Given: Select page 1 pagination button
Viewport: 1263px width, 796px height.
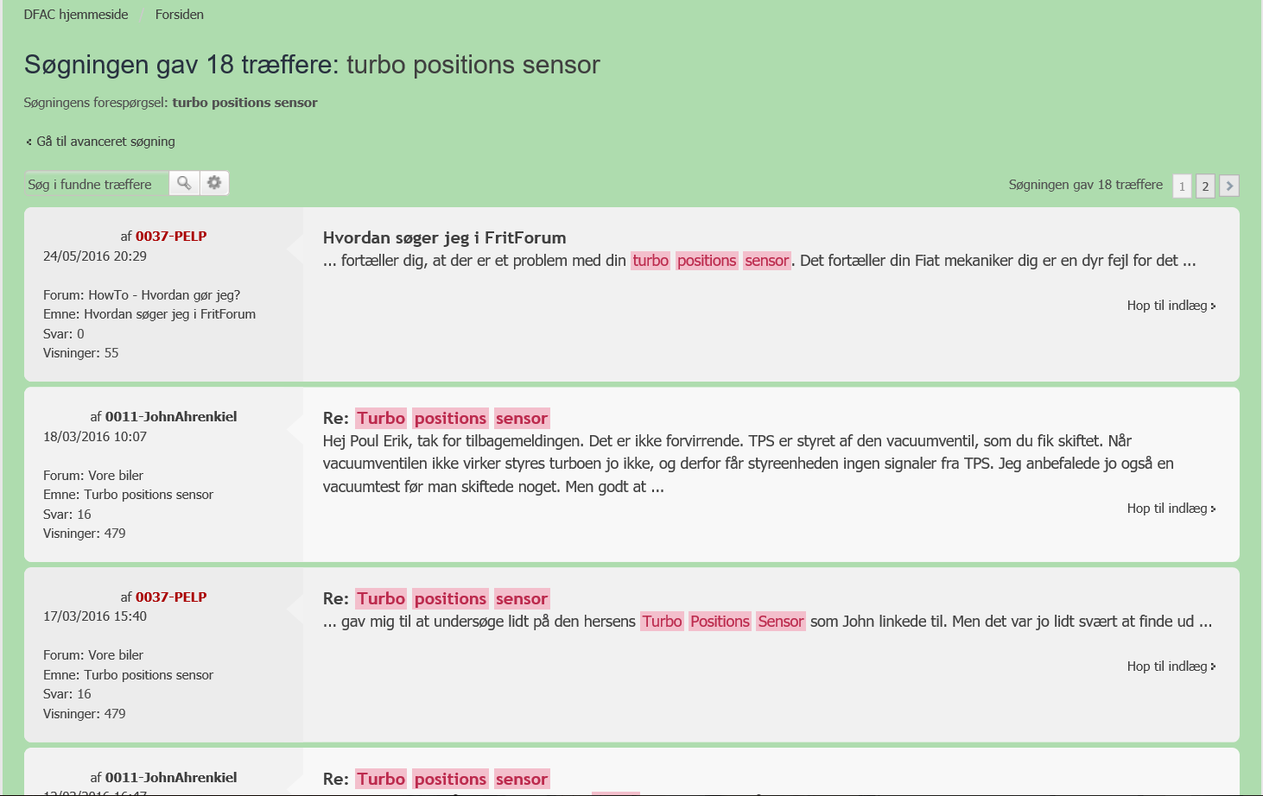Looking at the screenshot, I should (x=1182, y=186).
